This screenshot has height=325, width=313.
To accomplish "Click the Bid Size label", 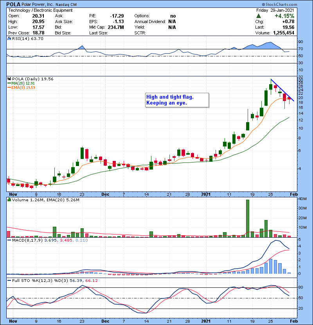I will tap(63, 33).
